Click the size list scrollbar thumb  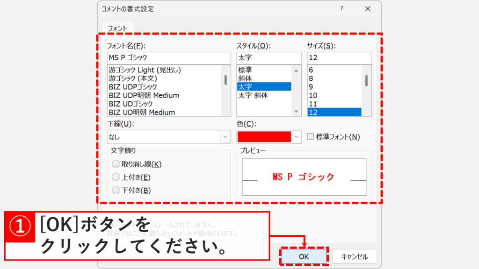click(x=367, y=80)
